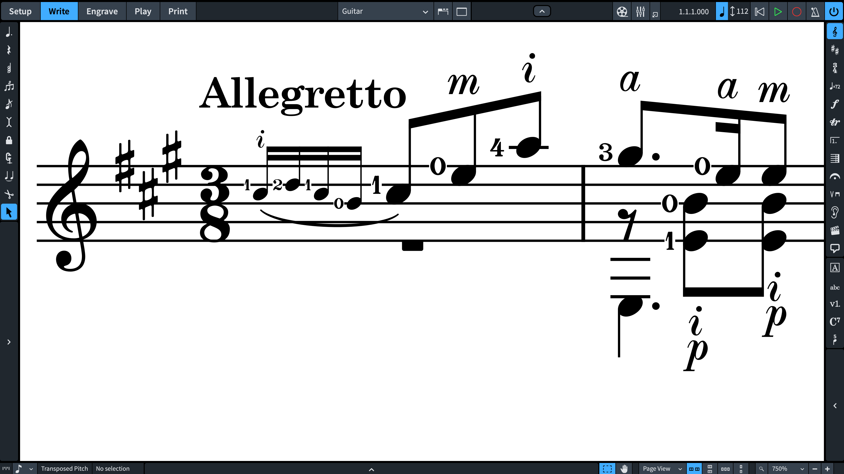The image size is (844, 474).
Task: Open the Guitar instrument dropdown
Action: tap(385, 12)
